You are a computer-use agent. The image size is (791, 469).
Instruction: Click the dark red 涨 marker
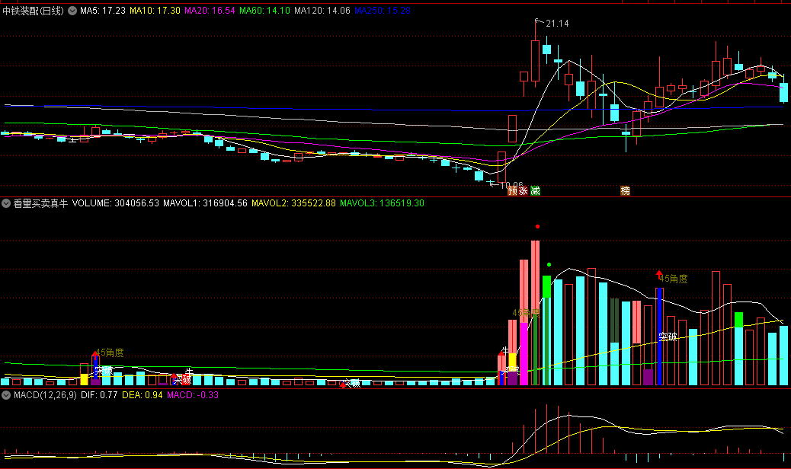(x=523, y=190)
